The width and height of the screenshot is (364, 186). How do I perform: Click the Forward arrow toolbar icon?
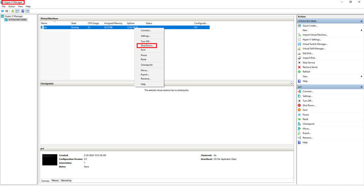[x=7, y=11]
